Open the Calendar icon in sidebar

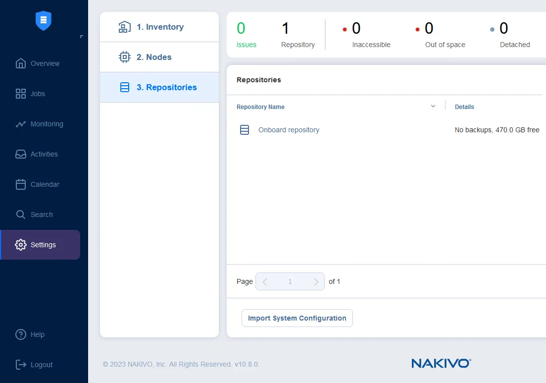click(21, 184)
